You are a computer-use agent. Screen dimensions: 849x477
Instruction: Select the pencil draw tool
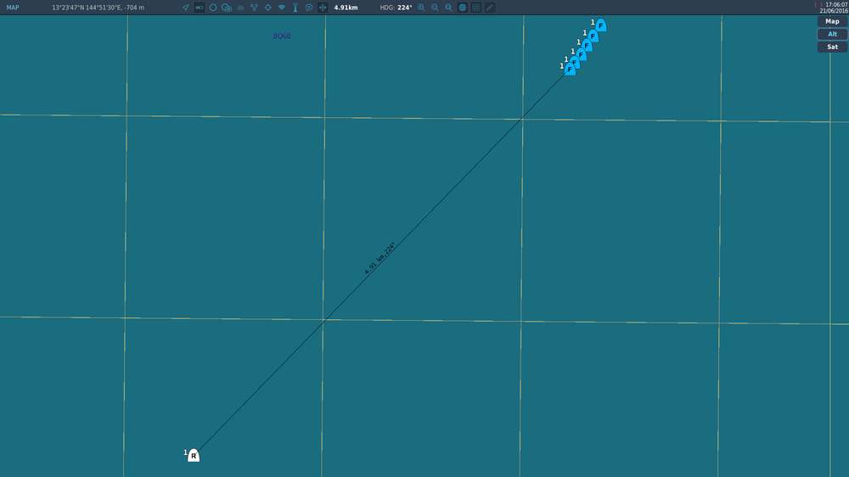(490, 8)
